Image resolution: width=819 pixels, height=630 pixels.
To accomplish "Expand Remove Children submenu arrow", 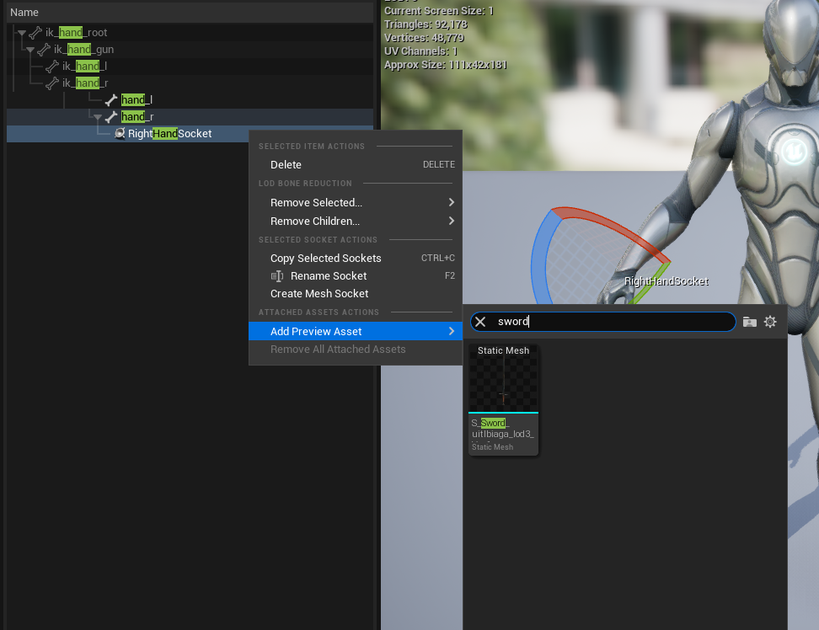I will 452,221.
